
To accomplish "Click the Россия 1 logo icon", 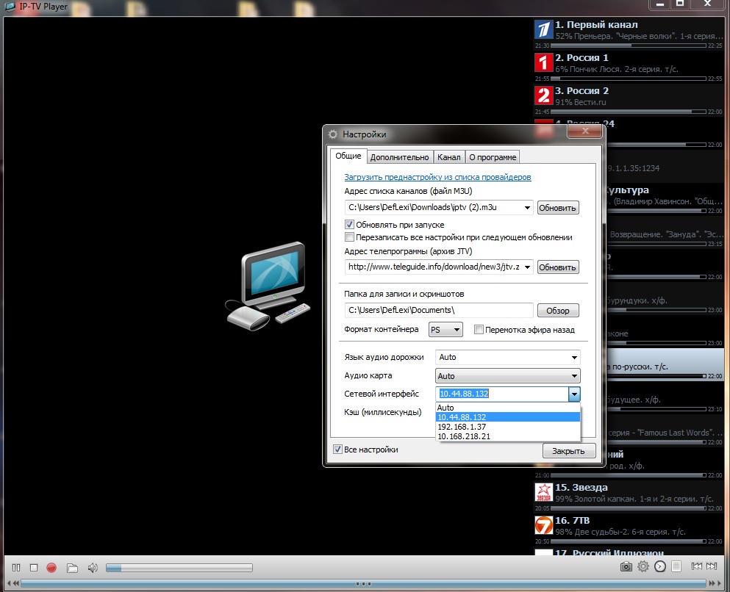I will [x=543, y=62].
